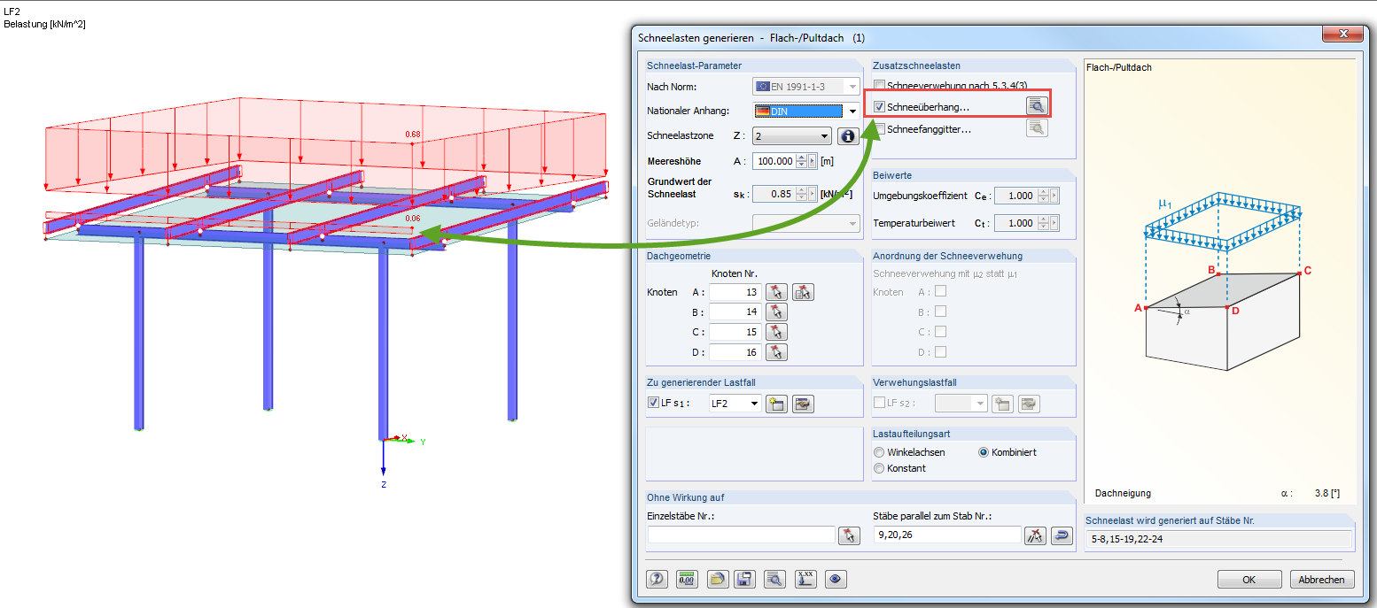Screen dimensions: 1377x608
Task: Click Einzelstäbe Nr. input field
Action: click(x=742, y=535)
